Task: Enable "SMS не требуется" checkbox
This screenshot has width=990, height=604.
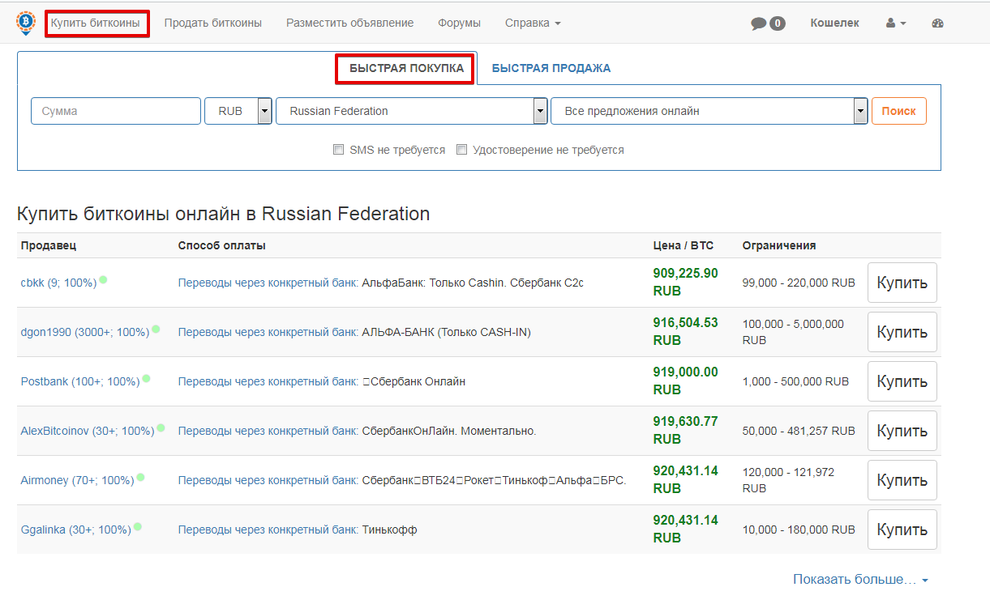Action: pyautogui.click(x=339, y=150)
